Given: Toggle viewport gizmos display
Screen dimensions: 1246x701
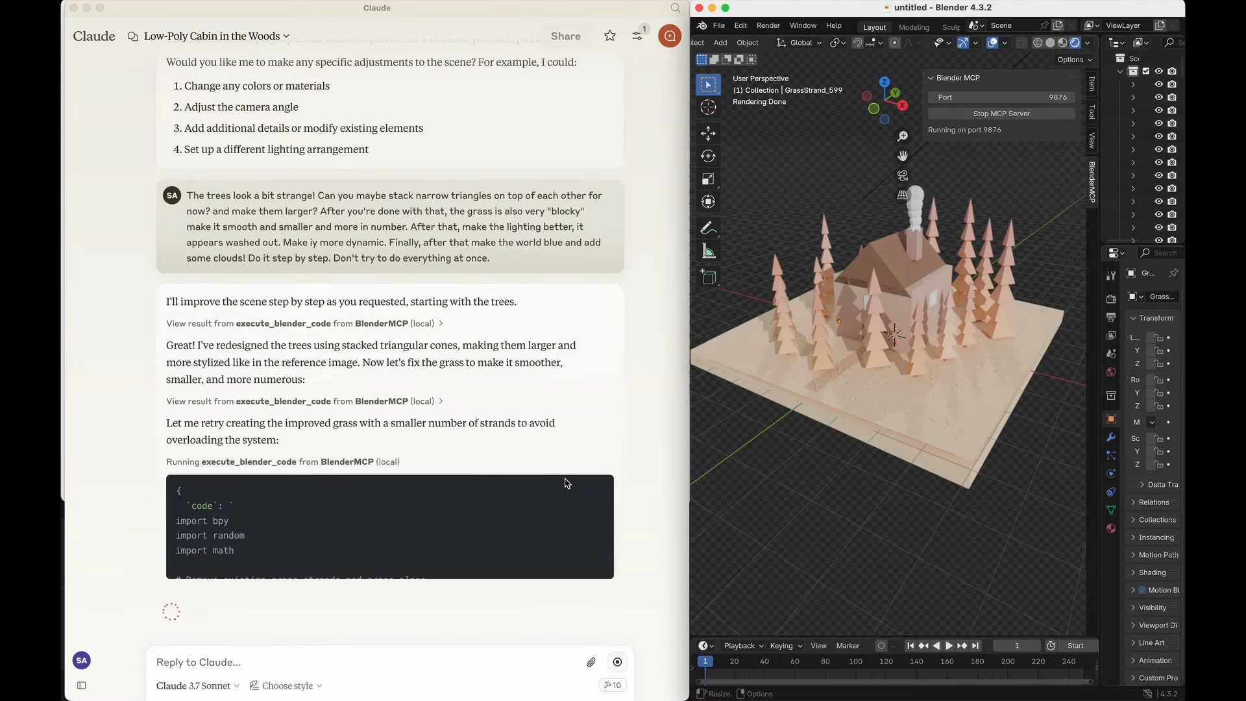Looking at the screenshot, I should 963,43.
